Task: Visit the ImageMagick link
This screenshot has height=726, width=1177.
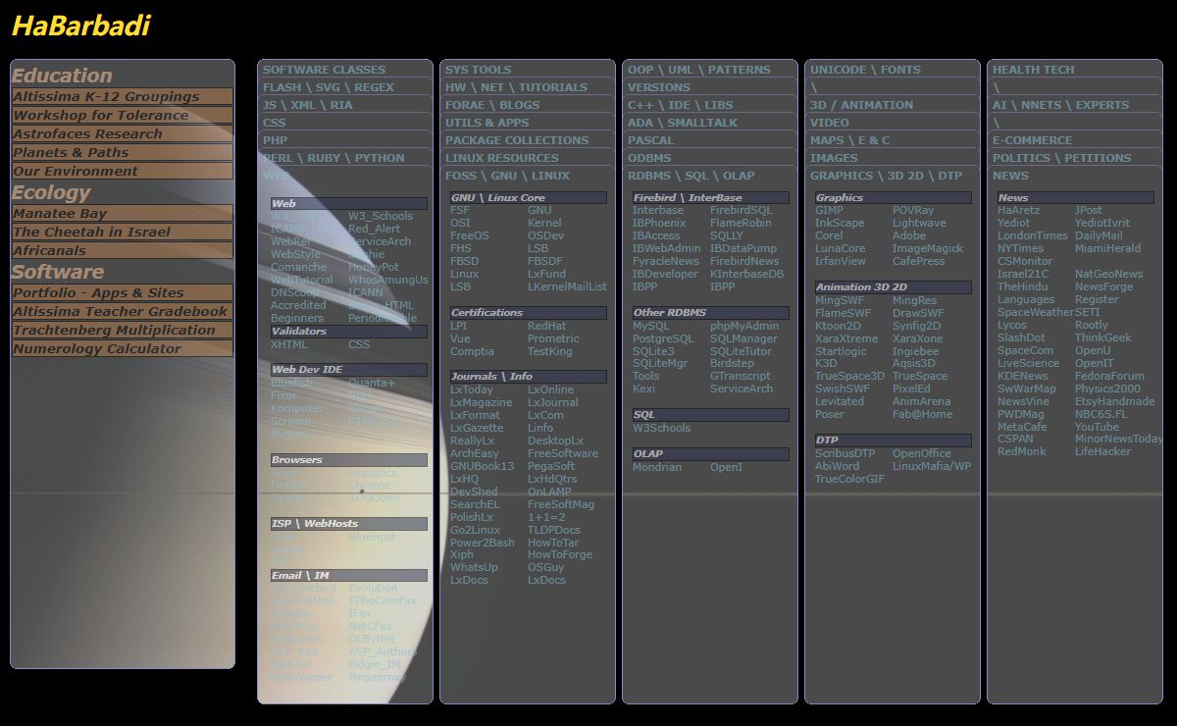Action: 928,248
